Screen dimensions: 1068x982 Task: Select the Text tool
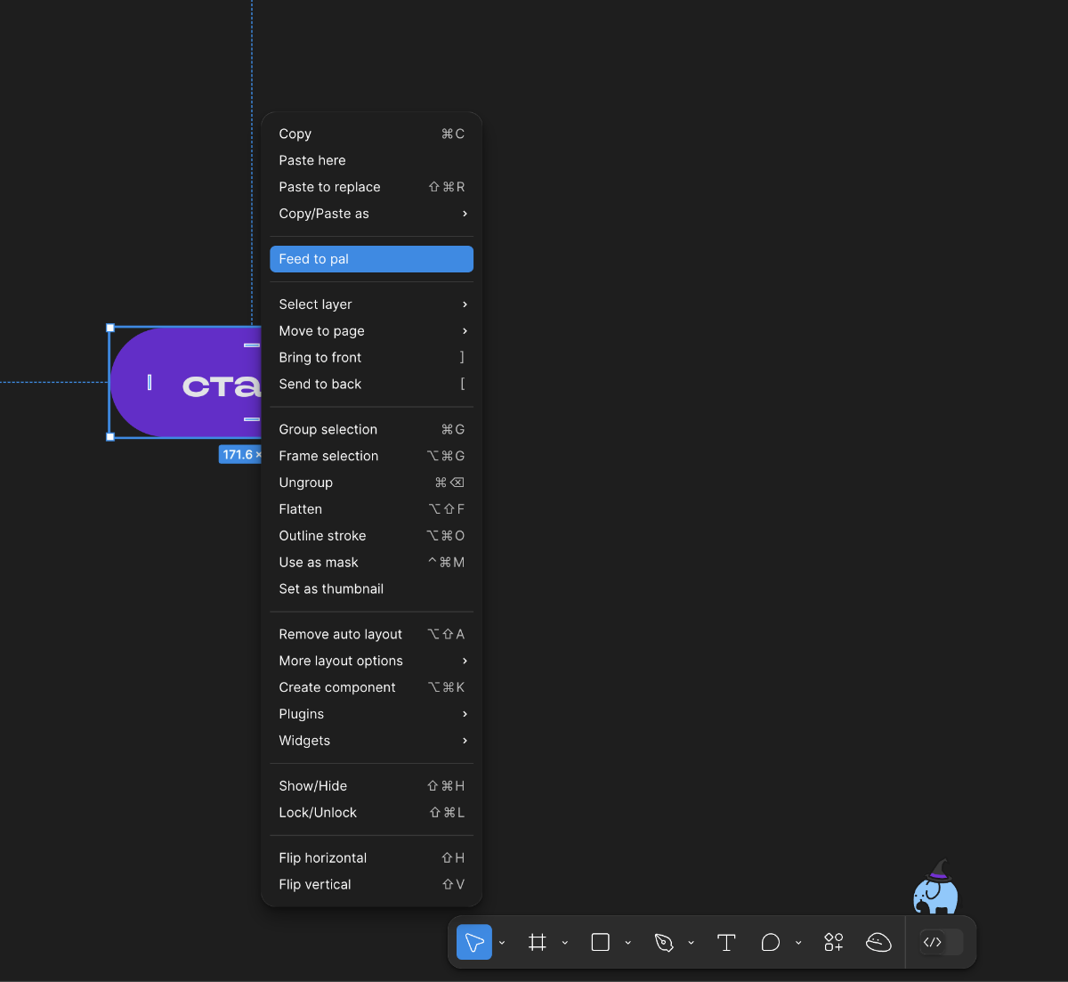click(x=726, y=942)
